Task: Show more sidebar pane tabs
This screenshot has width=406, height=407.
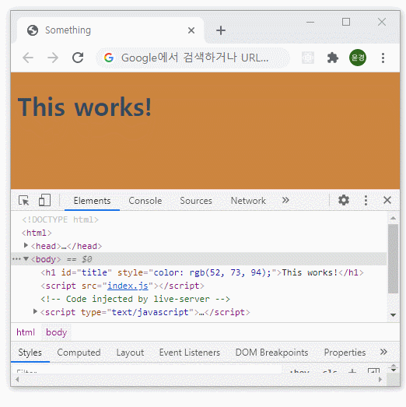Action: tap(383, 352)
